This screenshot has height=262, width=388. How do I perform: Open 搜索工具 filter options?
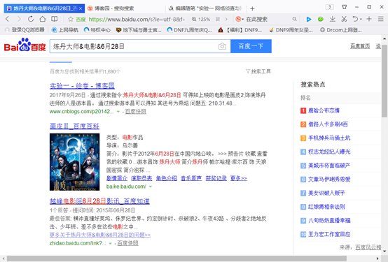[x=258, y=71]
